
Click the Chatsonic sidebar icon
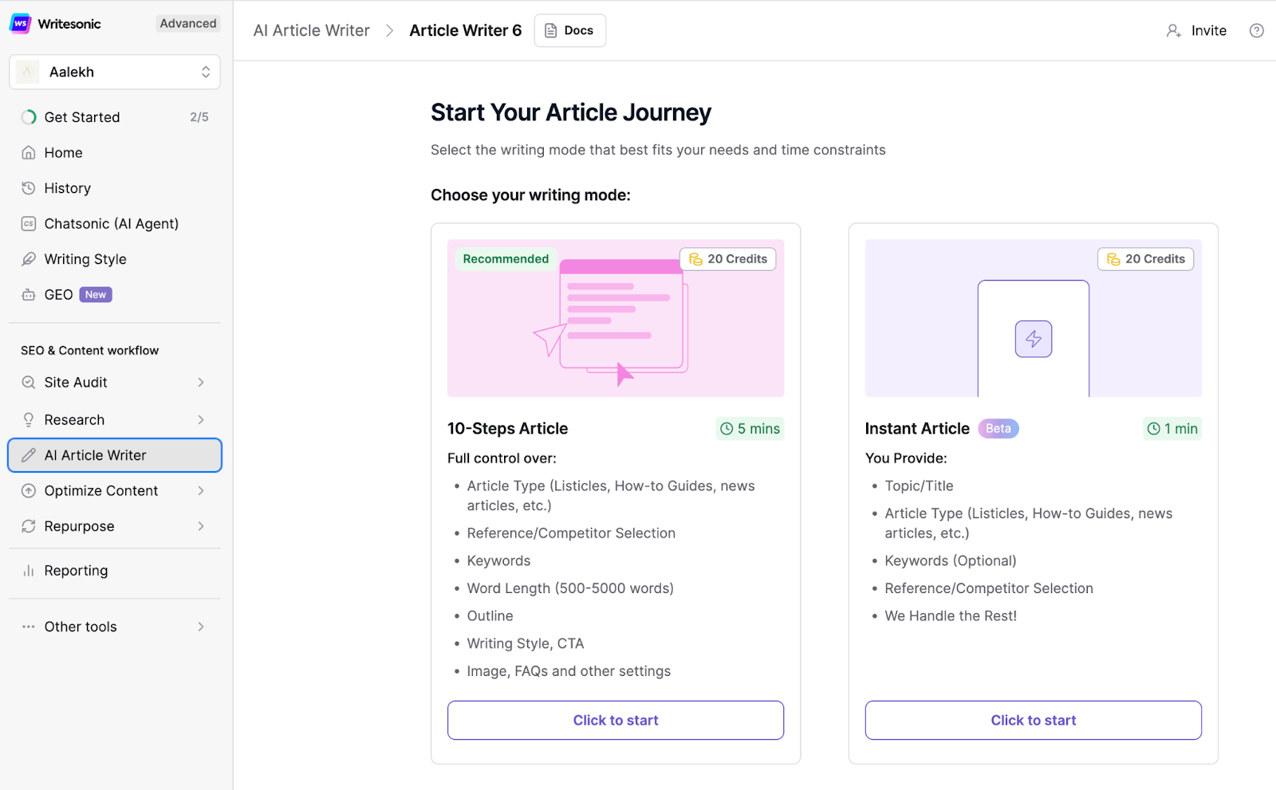click(x=29, y=224)
